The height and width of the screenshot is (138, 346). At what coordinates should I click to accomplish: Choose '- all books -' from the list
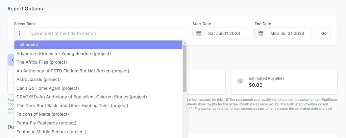click(98, 45)
